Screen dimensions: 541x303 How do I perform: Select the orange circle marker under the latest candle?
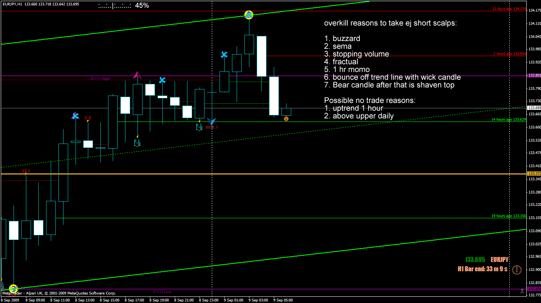click(x=286, y=119)
